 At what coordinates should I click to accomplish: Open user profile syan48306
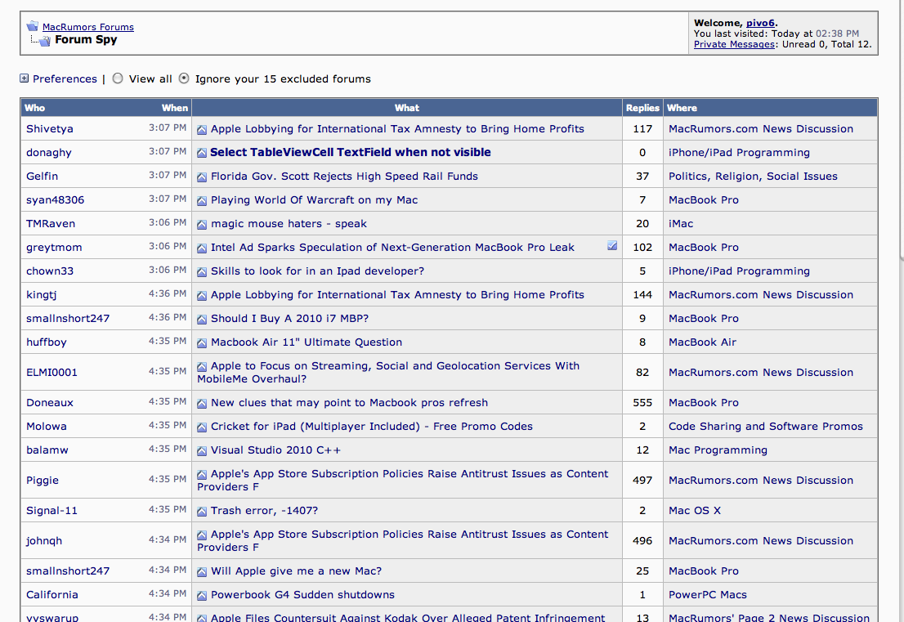pos(55,200)
